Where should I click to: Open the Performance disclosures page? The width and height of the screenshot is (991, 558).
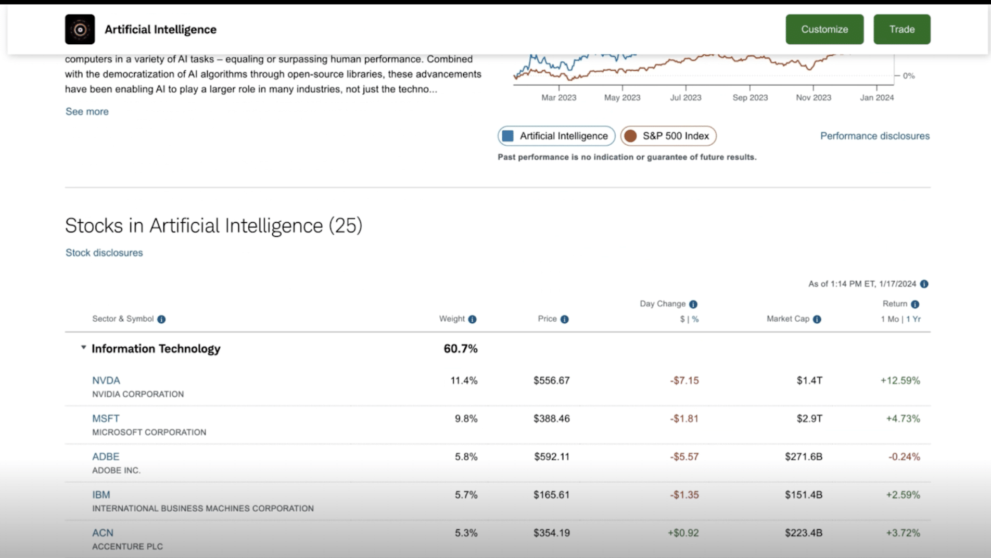click(x=874, y=136)
